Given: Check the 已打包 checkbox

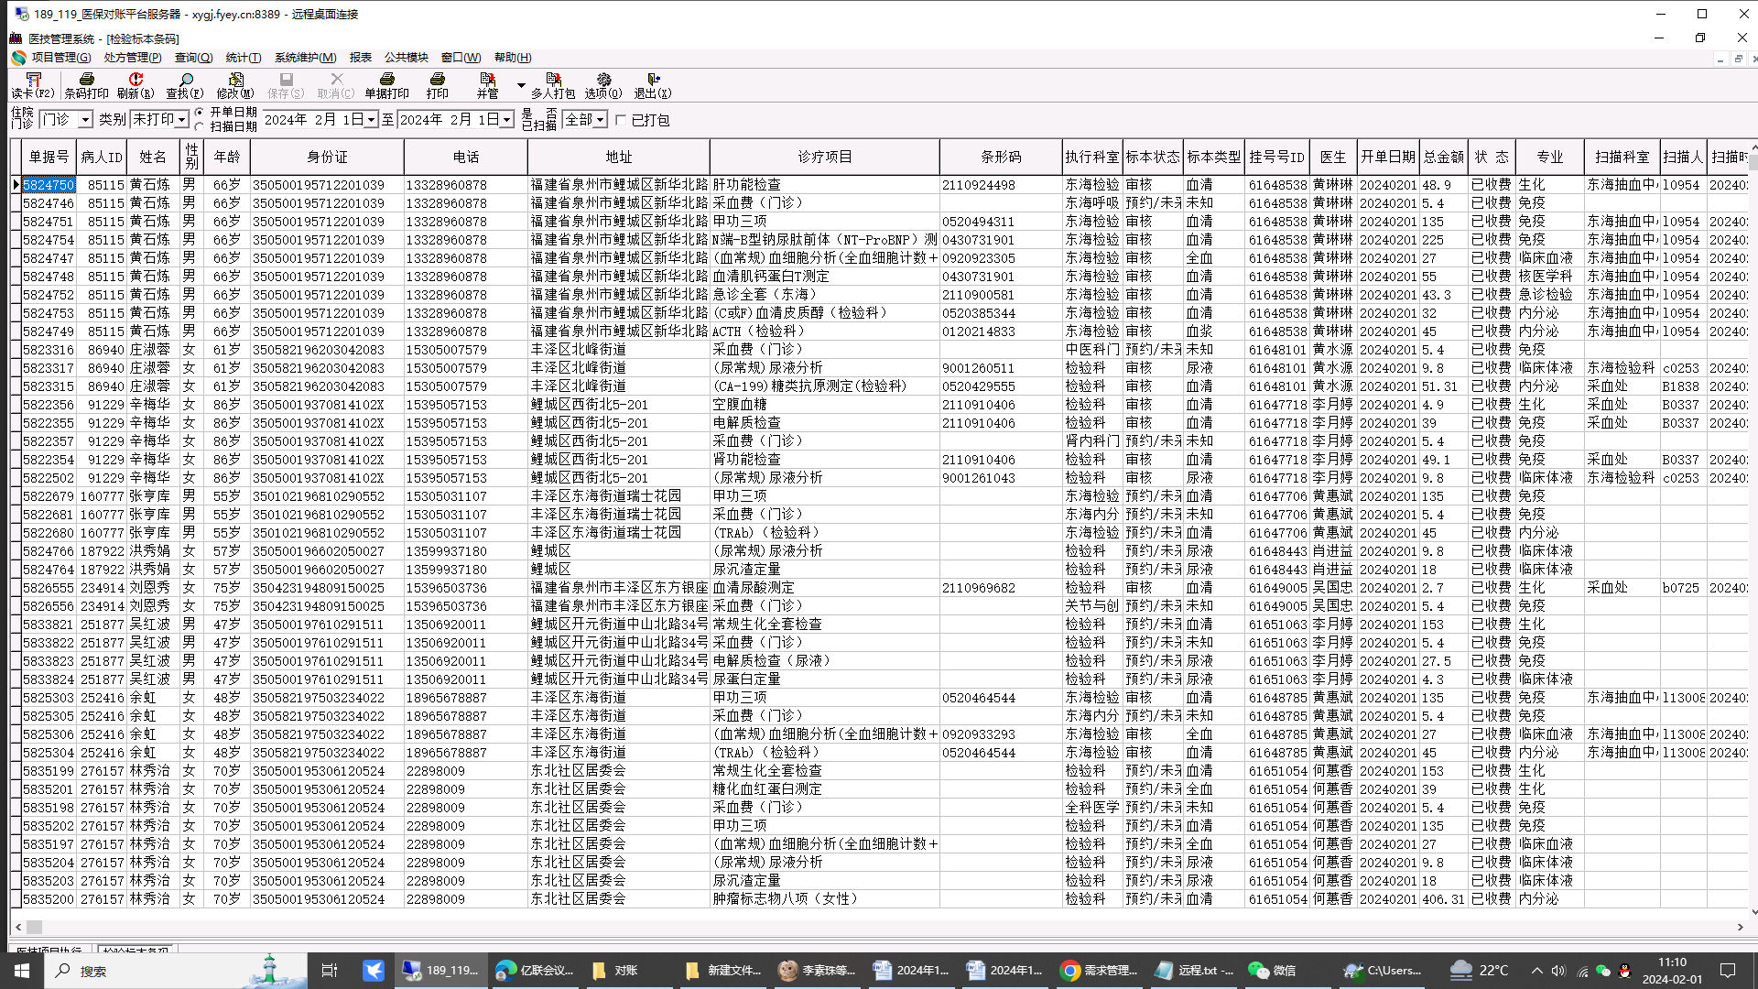Looking at the screenshot, I should pyautogui.click(x=622, y=120).
